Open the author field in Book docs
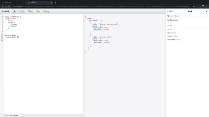Image resolution: width=209 pixels, height=117 pixels. click(170, 36)
